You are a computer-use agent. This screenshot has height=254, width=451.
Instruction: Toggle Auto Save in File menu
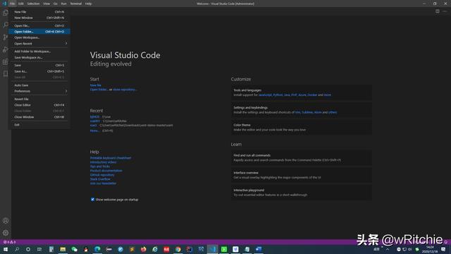click(x=39, y=85)
